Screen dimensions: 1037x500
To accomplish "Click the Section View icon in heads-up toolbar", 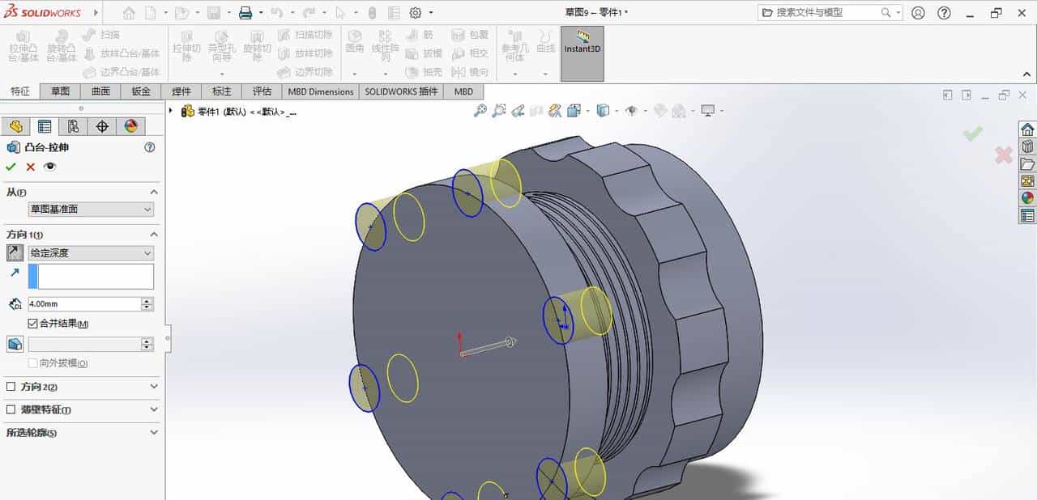I will click(554, 110).
